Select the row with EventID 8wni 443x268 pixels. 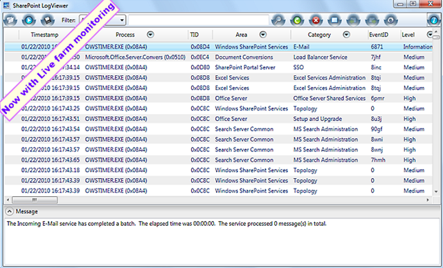coord(218,140)
